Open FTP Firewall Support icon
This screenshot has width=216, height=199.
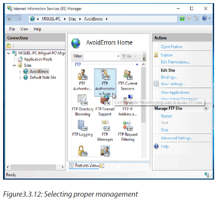coord(105,105)
